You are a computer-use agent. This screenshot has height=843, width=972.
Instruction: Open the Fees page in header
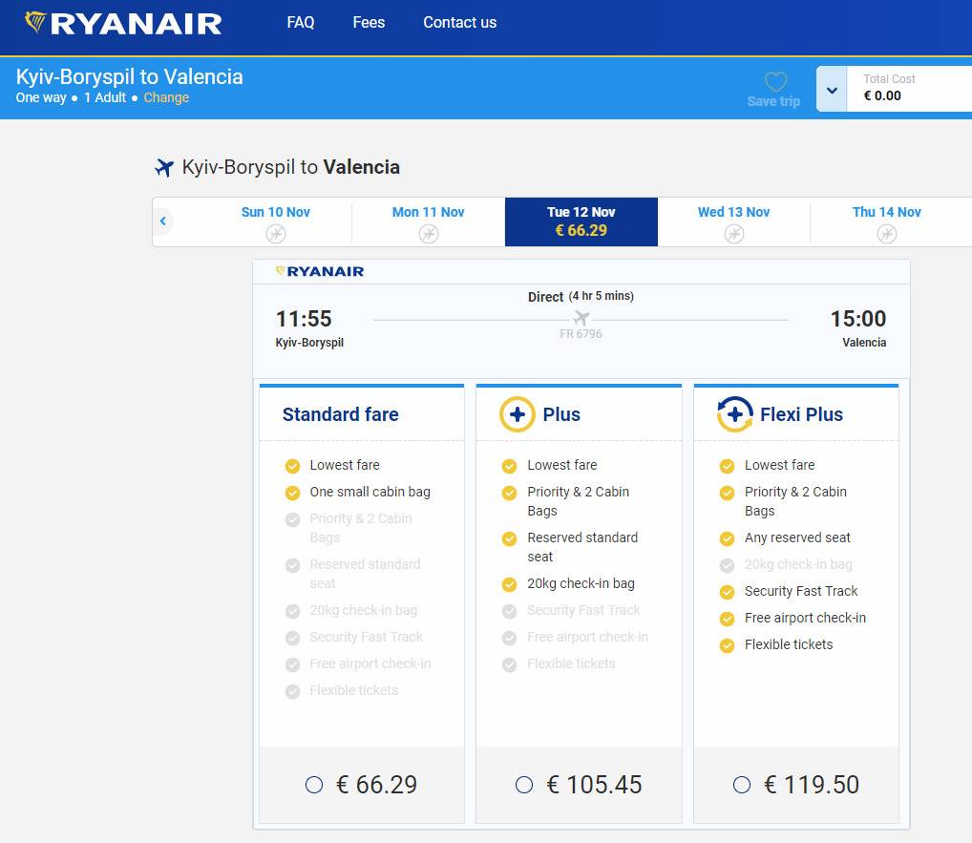(x=369, y=23)
